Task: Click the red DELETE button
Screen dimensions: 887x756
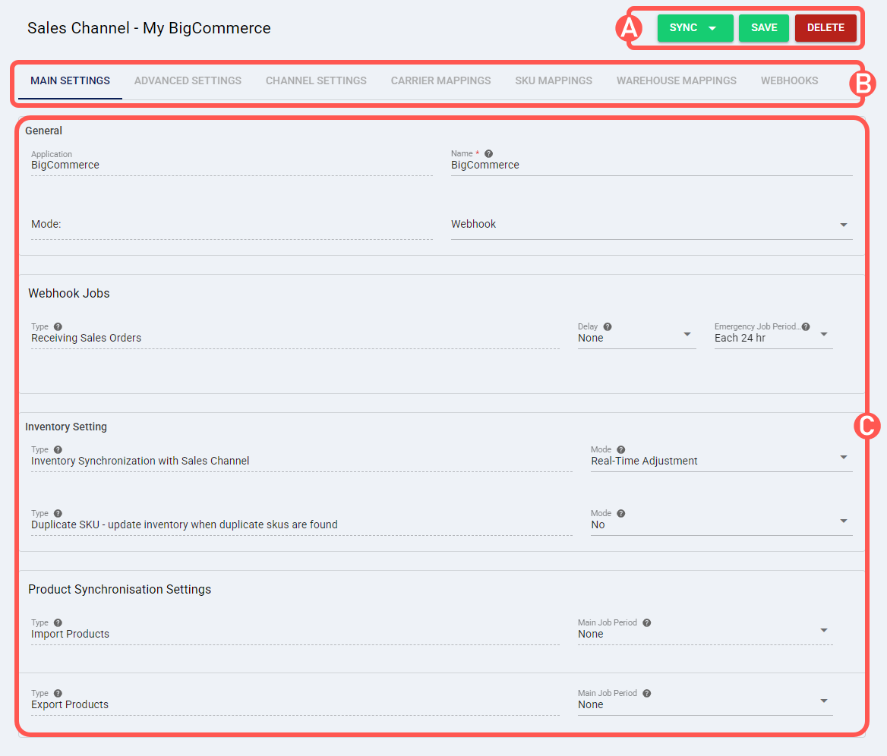Action: pyautogui.click(x=825, y=28)
